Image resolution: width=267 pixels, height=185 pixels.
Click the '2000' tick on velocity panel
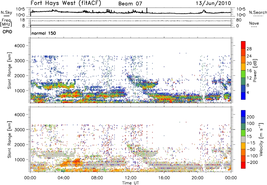(19, 145)
